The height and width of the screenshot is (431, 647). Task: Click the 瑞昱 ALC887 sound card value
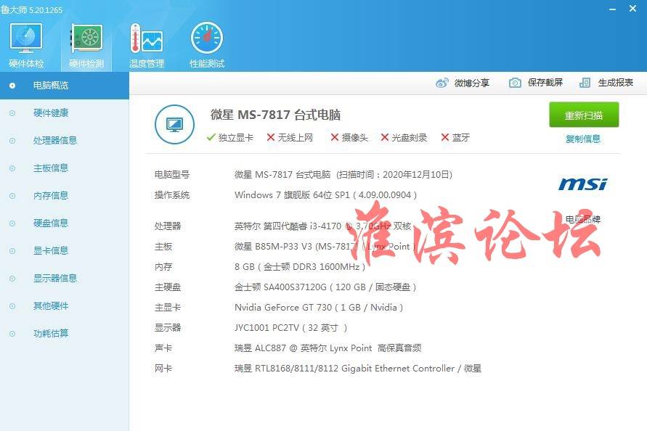tap(328, 348)
